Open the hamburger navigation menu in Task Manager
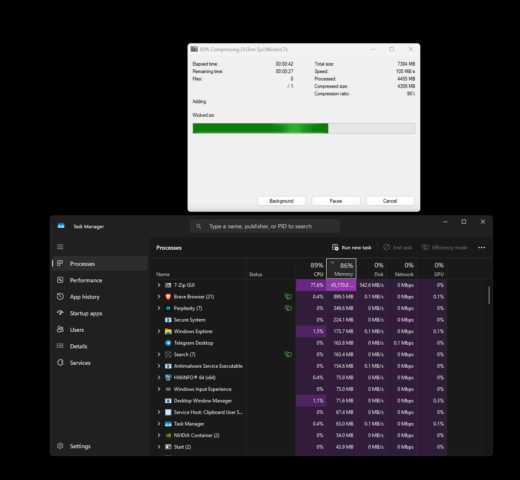The image size is (520, 480). tap(60, 247)
